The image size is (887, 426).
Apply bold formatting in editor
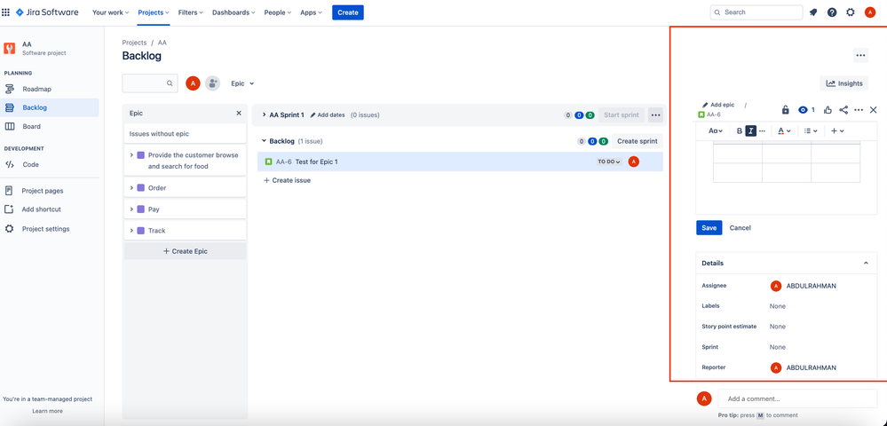740,130
